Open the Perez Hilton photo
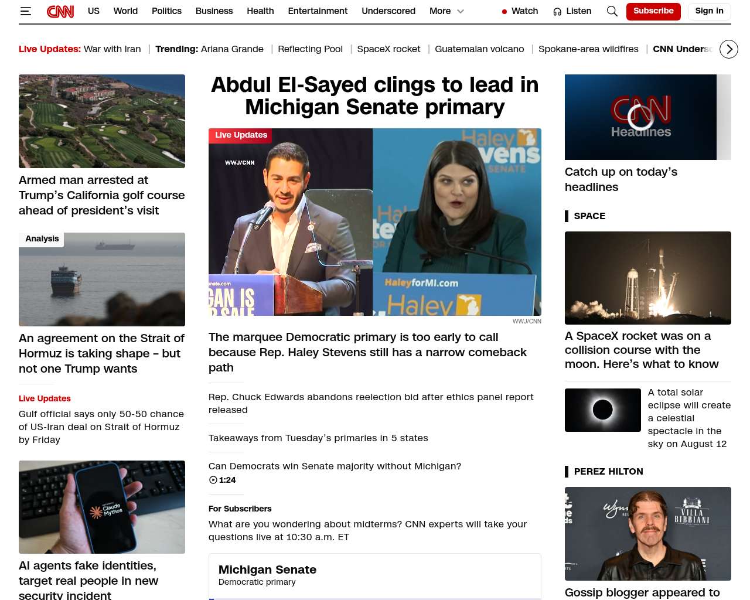This screenshot has width=750, height=600. tap(648, 534)
